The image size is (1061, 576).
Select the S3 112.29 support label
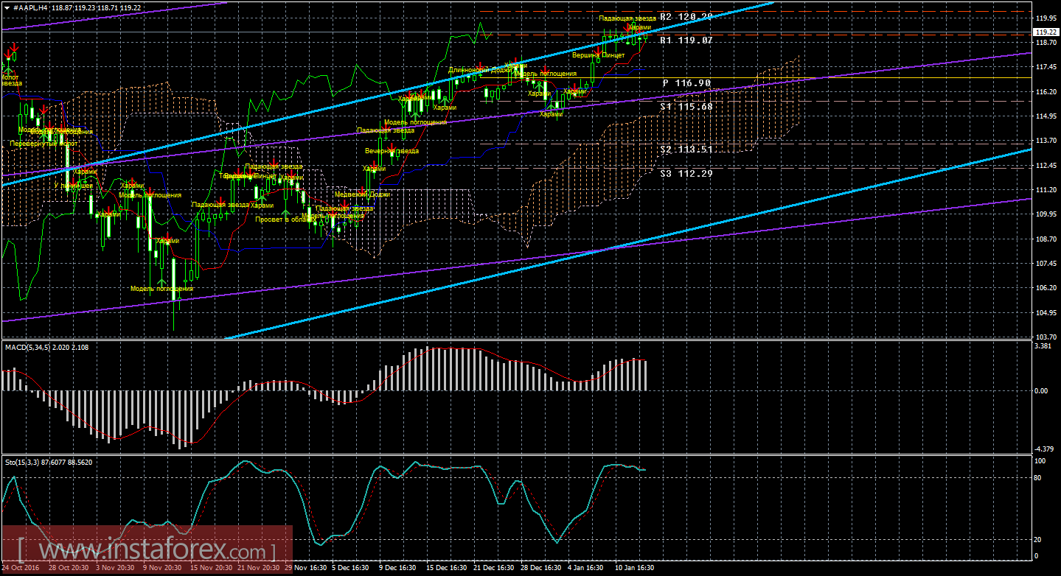[x=686, y=174]
